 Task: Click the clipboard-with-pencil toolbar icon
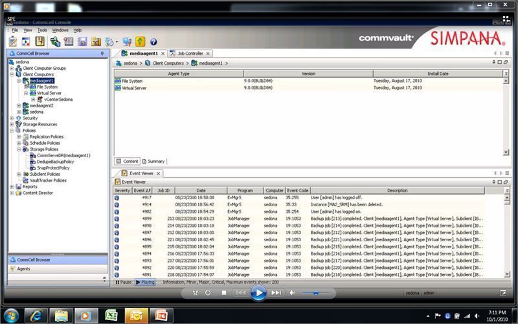click(13, 41)
